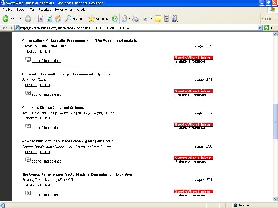The width and height of the screenshot is (278, 208).
Task: Open abstract of Assessment of Case-Based Reasoning article
Action: (x=31, y=152)
